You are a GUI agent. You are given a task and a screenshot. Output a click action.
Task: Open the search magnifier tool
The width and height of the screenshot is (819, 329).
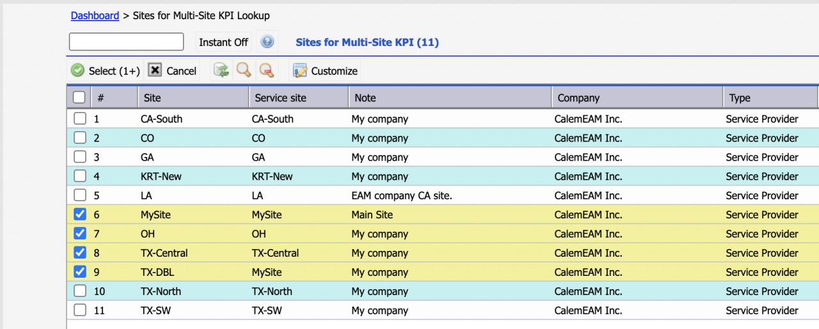(244, 70)
